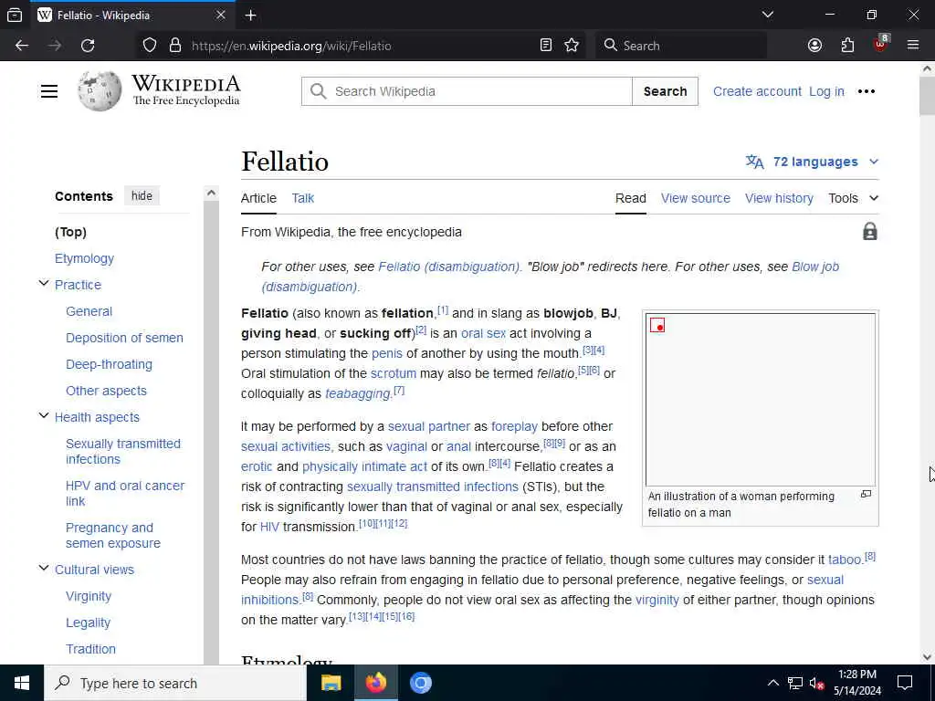Show site security padlock info

(x=175, y=46)
